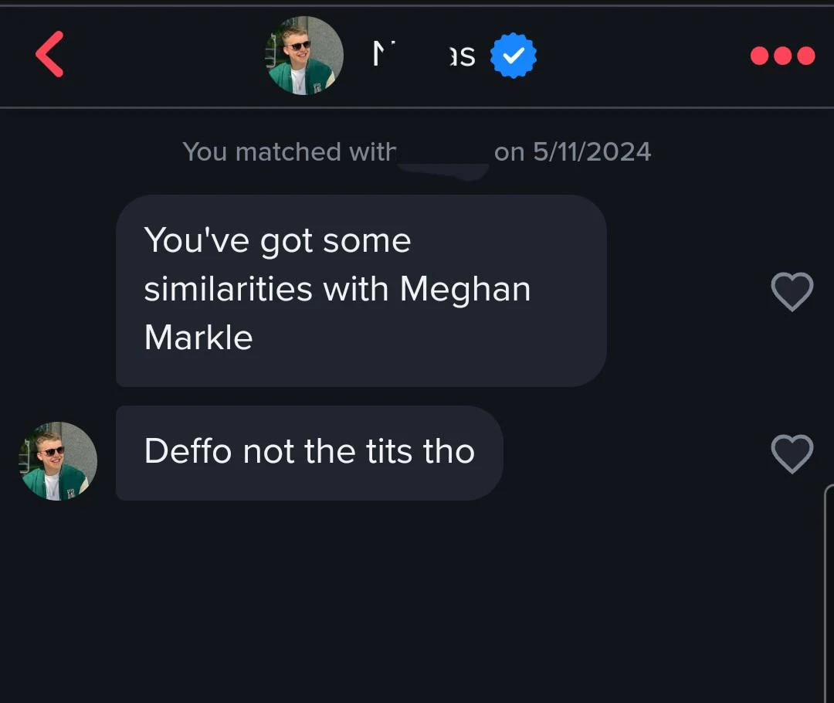Click the word "You've" in the first message
The image size is (834, 703).
tap(196, 241)
